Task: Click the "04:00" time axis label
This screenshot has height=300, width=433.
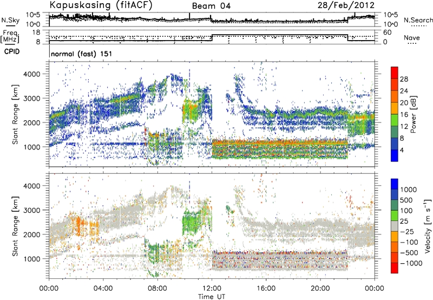Action: click(103, 289)
